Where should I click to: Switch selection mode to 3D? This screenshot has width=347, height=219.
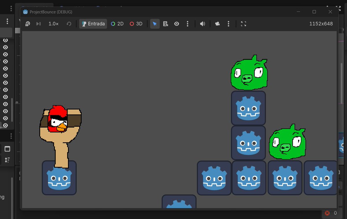(x=136, y=24)
